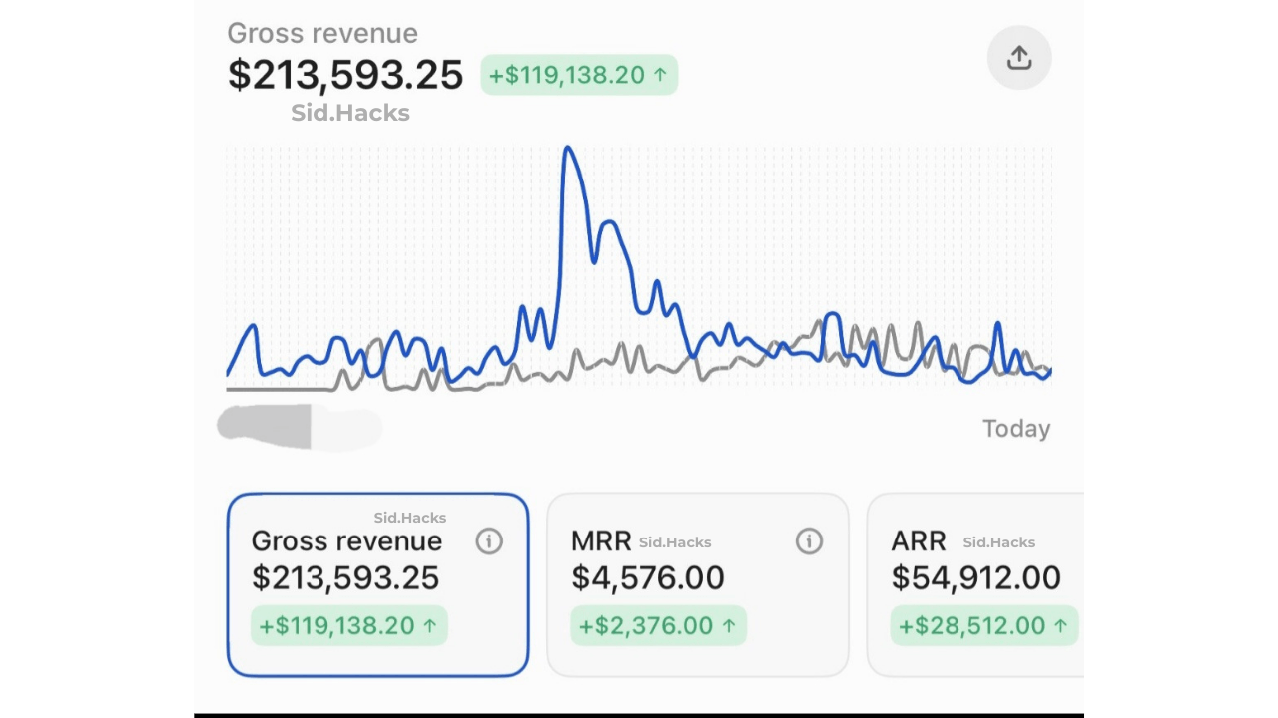Click the "Today" label below chart
The image size is (1278, 718).
pos(1016,429)
